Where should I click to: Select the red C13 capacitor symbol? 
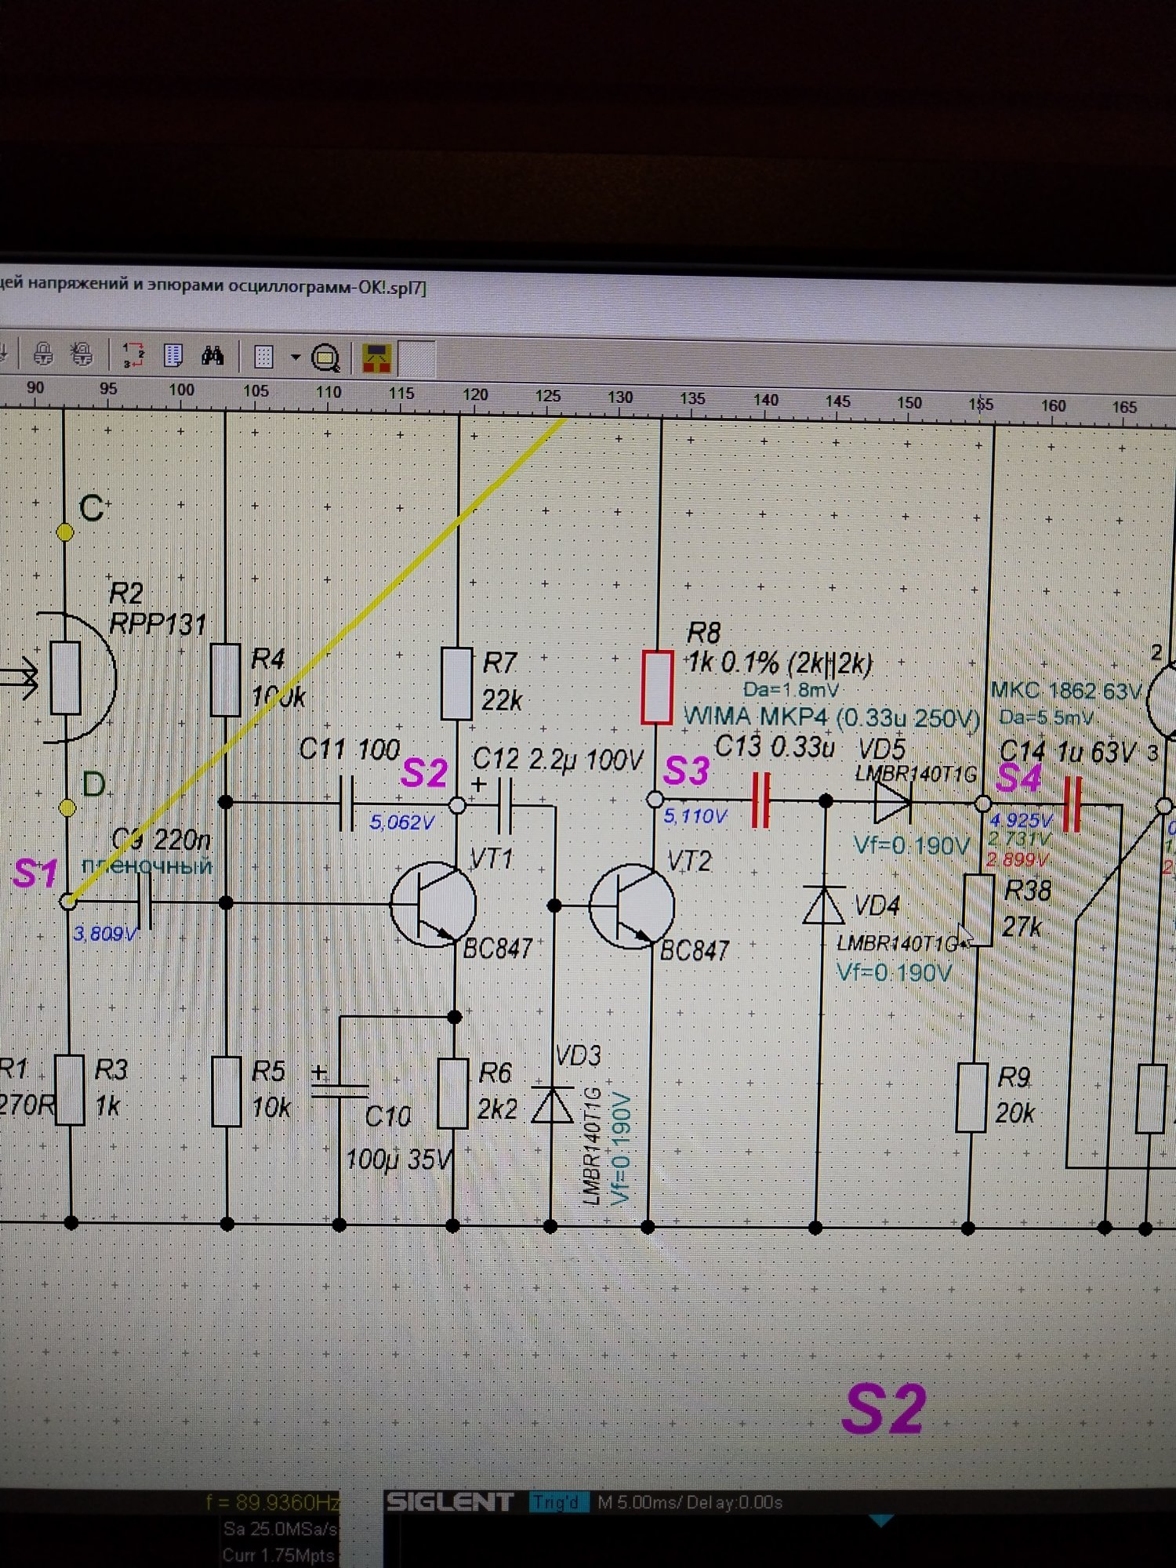[760, 800]
